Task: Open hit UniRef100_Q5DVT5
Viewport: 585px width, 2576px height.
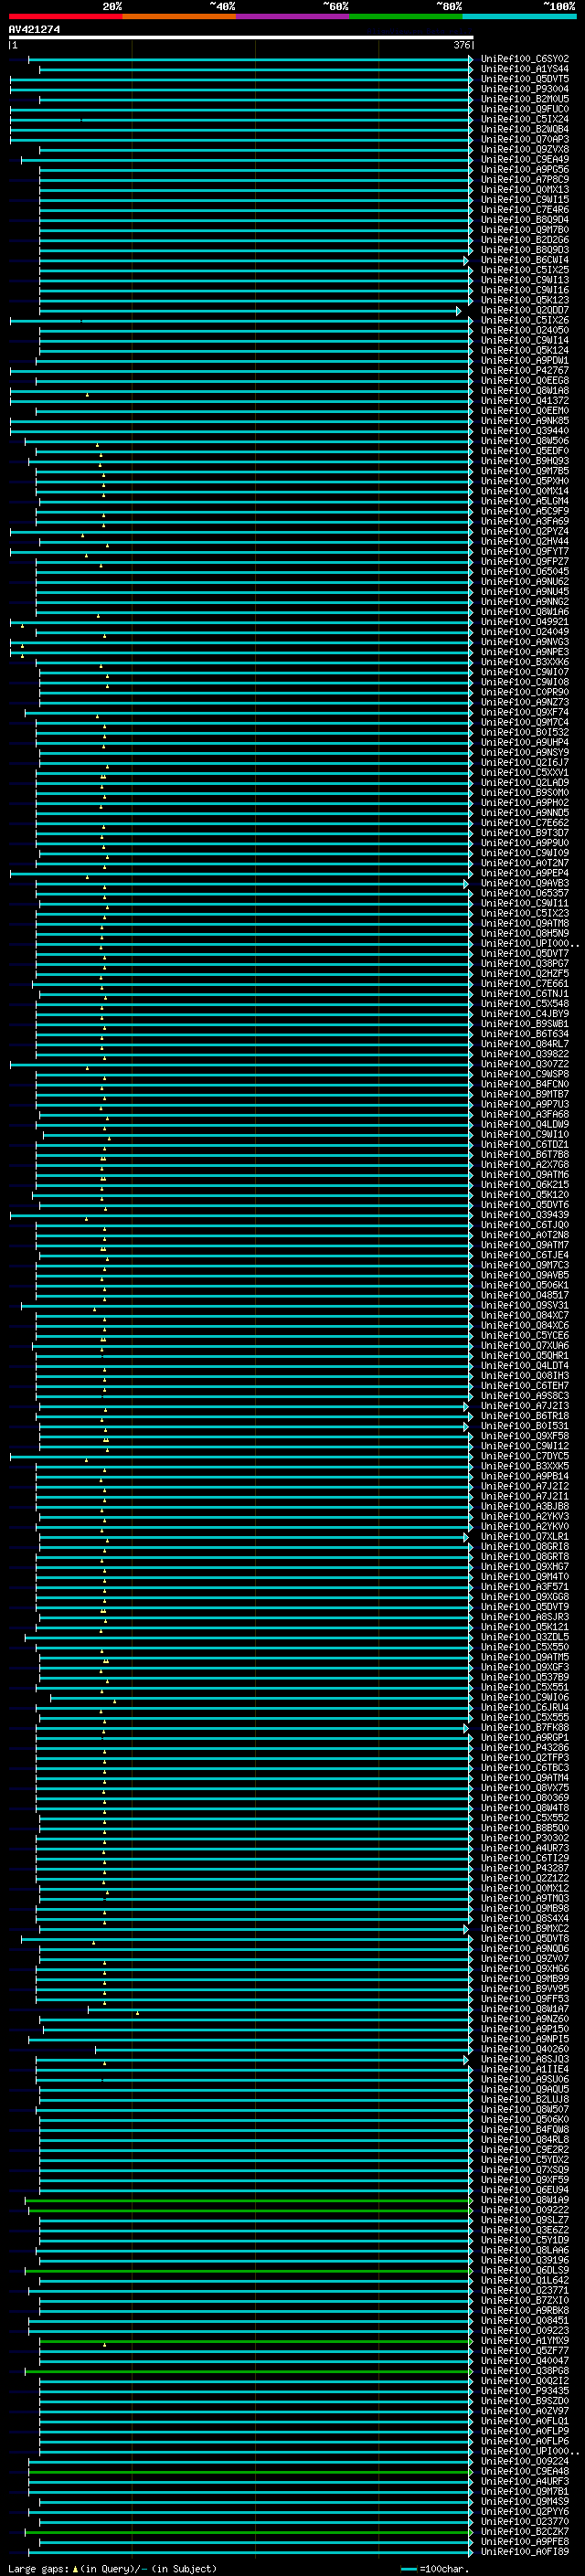Action: tap(525, 79)
